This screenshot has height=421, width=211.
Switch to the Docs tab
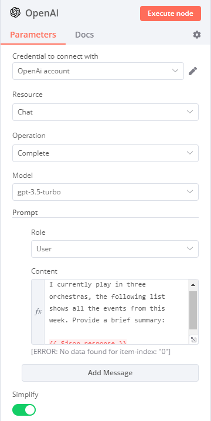click(x=84, y=35)
